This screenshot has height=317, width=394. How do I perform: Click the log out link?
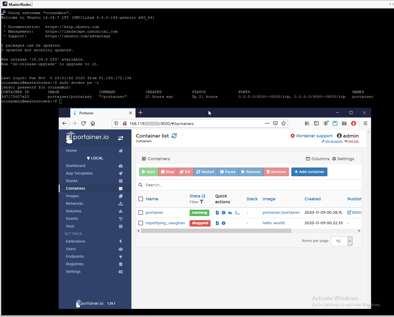[x=352, y=141]
